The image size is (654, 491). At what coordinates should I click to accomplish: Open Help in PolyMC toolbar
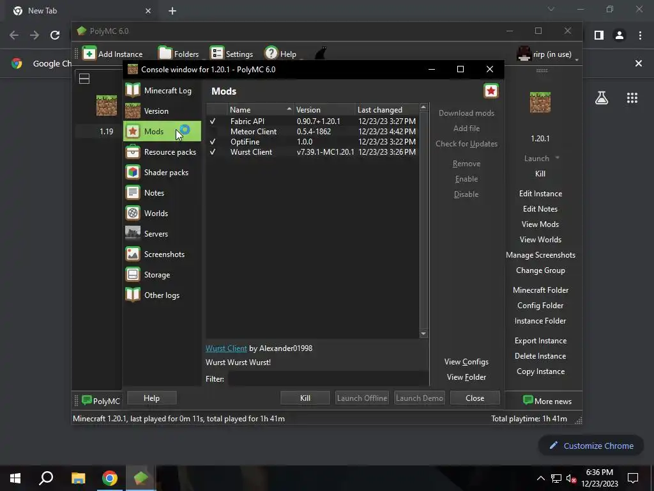(x=281, y=54)
